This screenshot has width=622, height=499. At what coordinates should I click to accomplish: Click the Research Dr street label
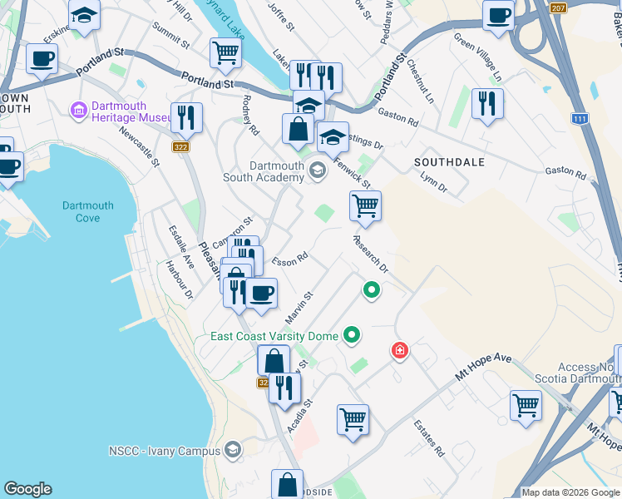[x=371, y=254]
